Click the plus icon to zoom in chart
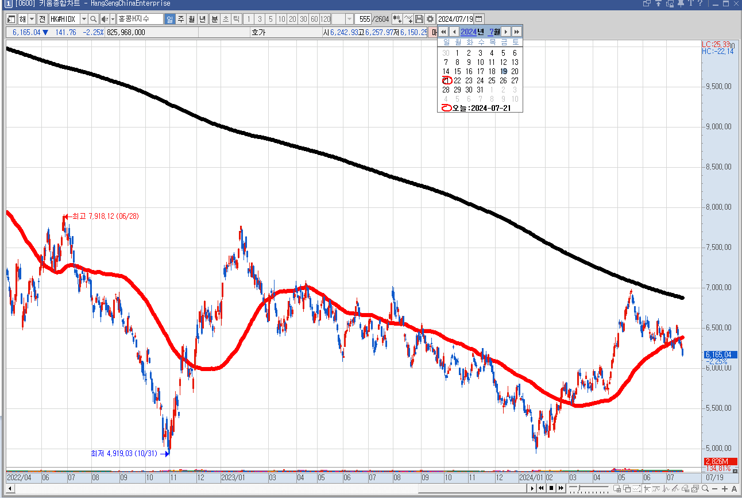The width and height of the screenshot is (742, 498). click(725, 488)
